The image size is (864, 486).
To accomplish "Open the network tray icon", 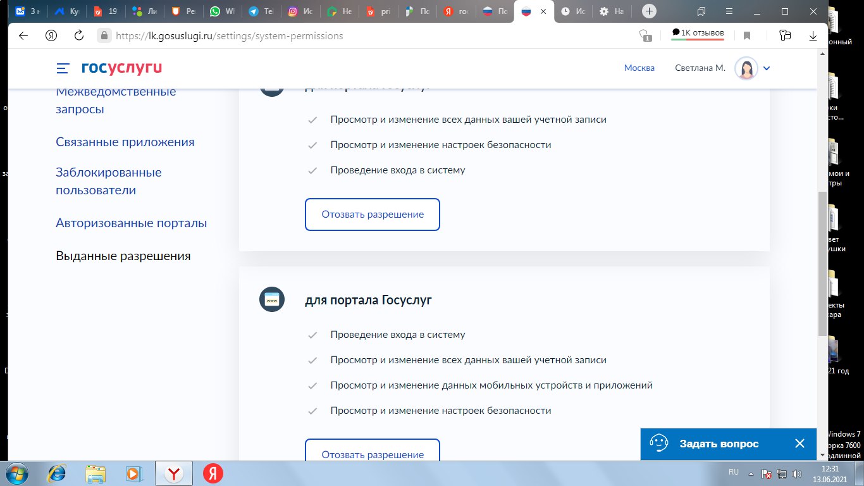I will point(781,473).
